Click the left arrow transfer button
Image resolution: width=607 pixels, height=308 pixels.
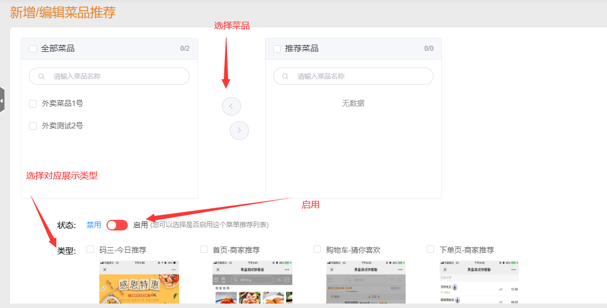pyautogui.click(x=231, y=105)
